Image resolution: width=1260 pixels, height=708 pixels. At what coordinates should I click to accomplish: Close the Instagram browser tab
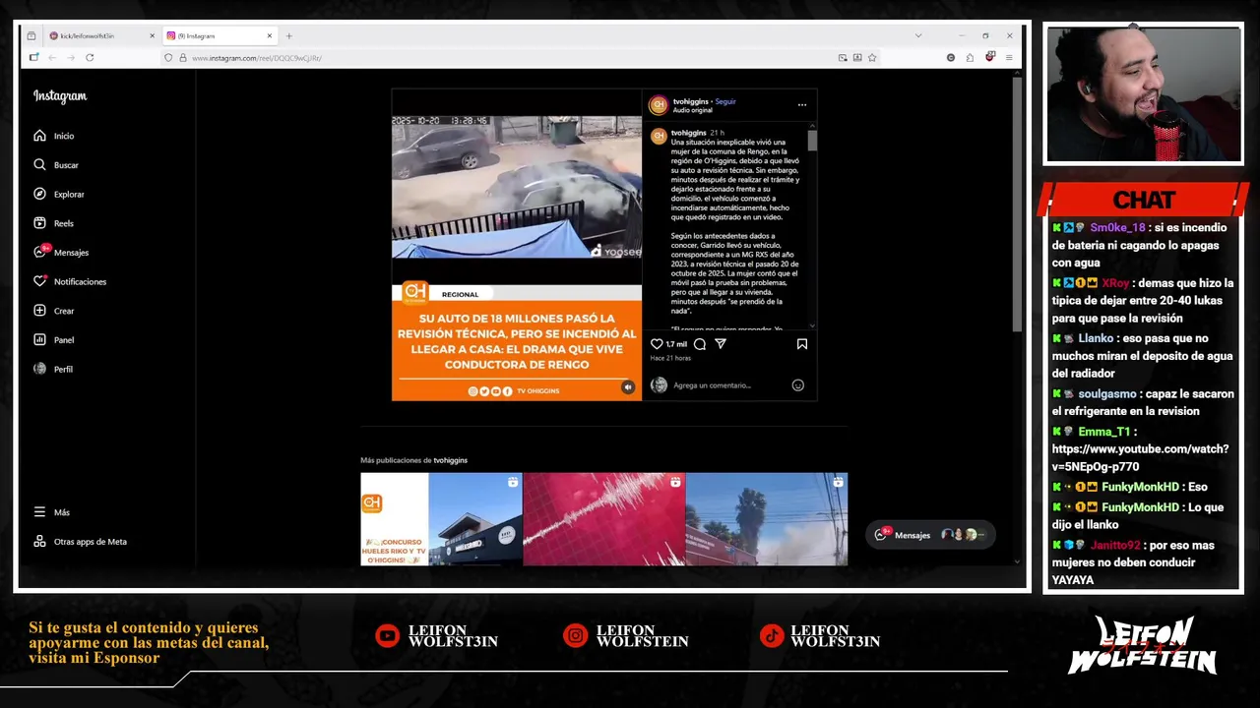[x=269, y=35]
